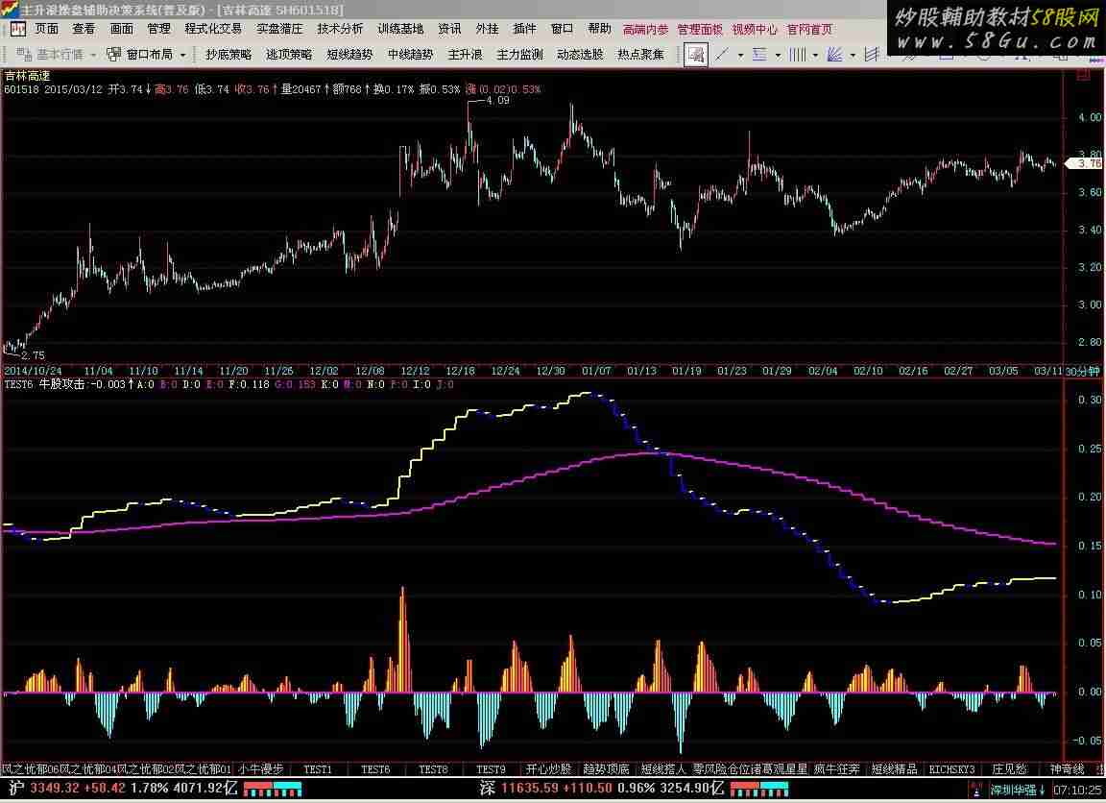Screen dimensions: 1106x803
Task: Click the 主力监测 toolbar button
Action: 519,55
